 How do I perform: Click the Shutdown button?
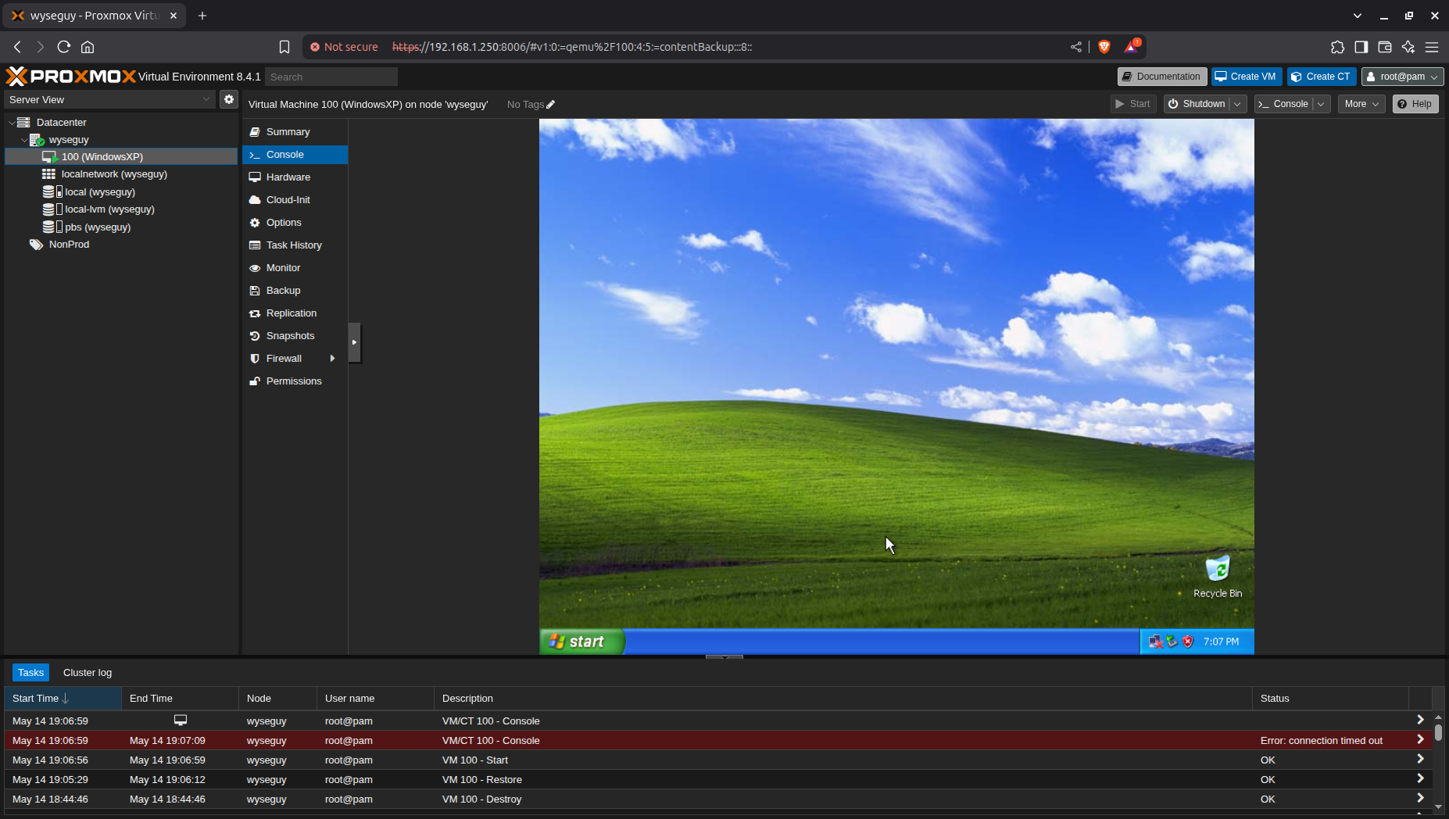(1197, 104)
